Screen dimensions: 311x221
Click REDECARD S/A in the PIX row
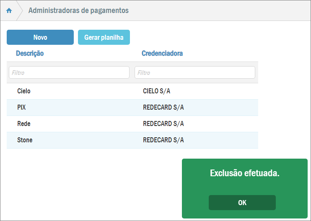(163, 108)
